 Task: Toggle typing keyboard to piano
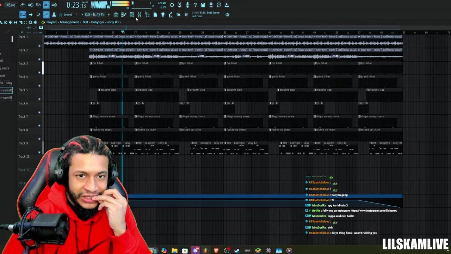pyautogui.click(x=23, y=14)
